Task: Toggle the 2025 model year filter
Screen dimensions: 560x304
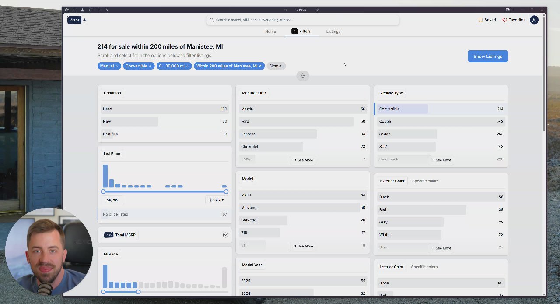Action: [x=303, y=281]
